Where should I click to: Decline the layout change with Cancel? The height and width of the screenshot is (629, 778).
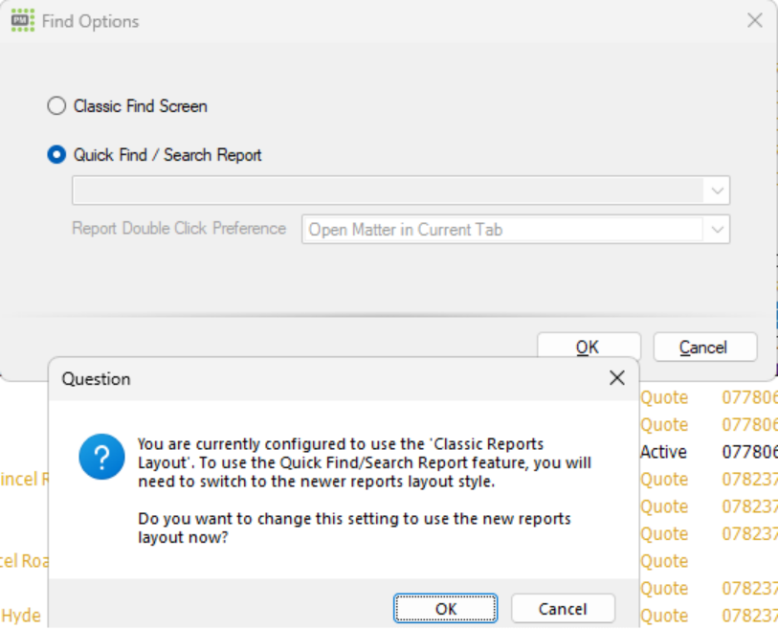click(563, 609)
